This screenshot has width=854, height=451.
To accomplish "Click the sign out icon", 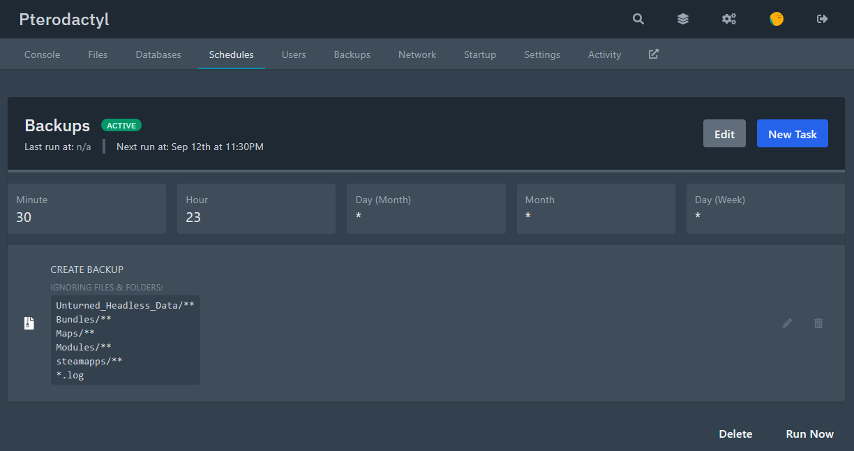I will 823,19.
